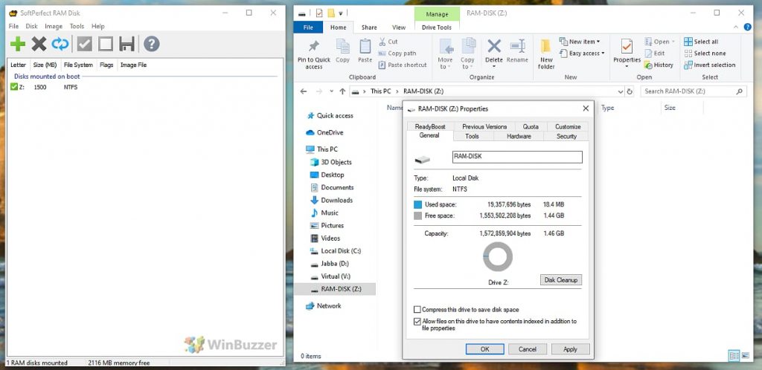Click the black X Remove disk icon
Image resolution: width=762 pixels, height=370 pixels.
point(39,44)
